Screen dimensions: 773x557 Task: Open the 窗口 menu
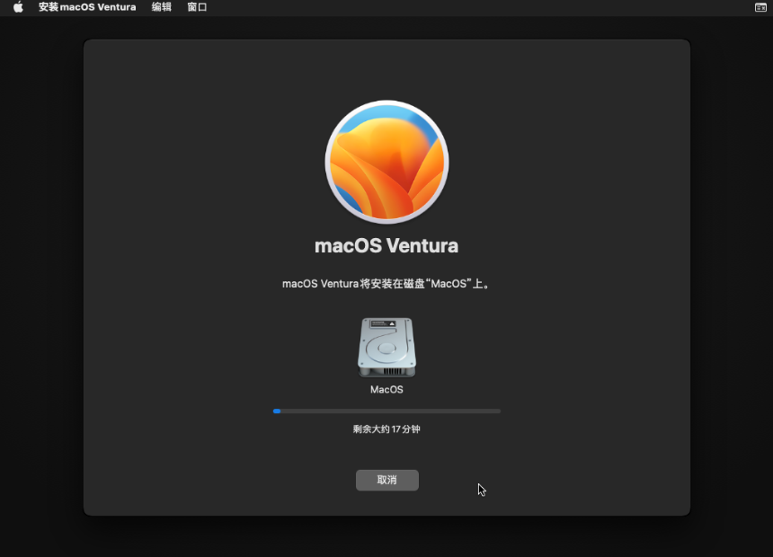tap(197, 7)
